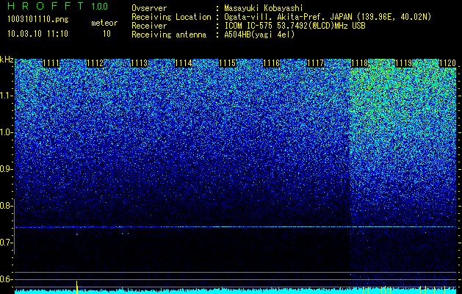Click the 'Receiving antenna' label
This screenshot has height=294, width=462.
169,35
